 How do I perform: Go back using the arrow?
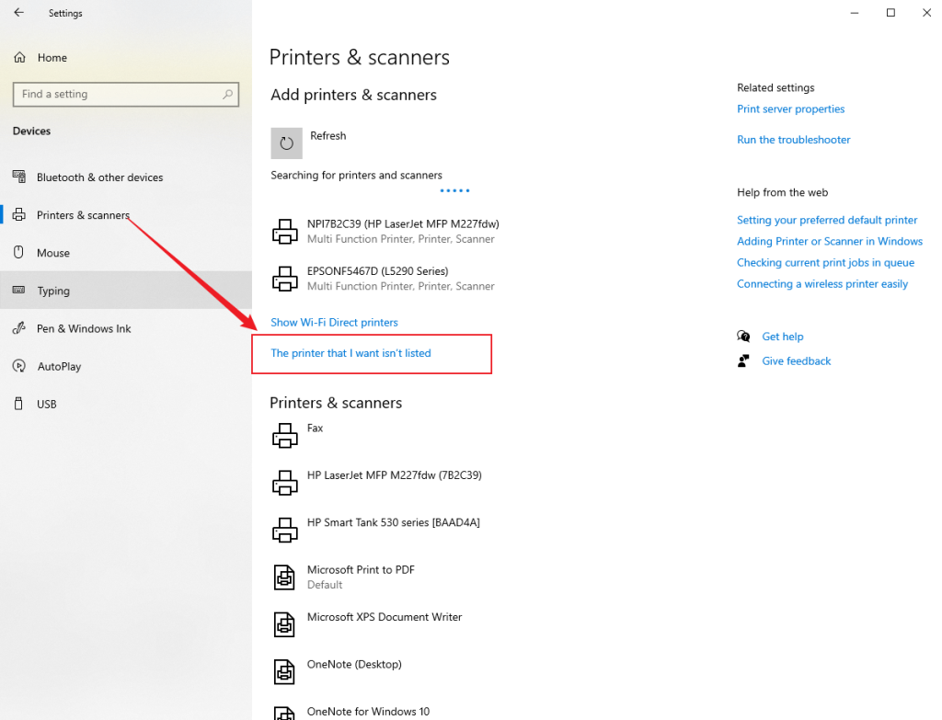point(17,13)
